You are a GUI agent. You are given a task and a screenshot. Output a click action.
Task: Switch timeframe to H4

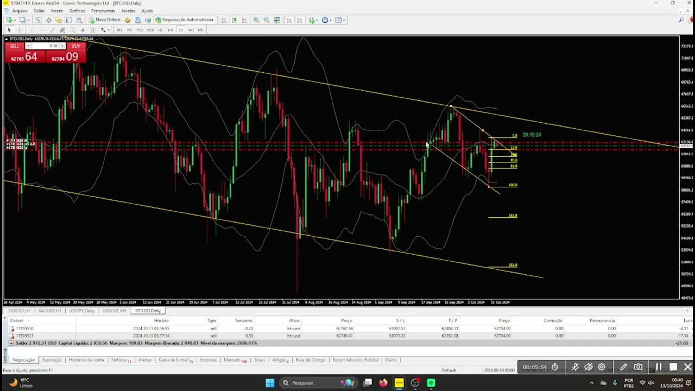click(x=170, y=30)
